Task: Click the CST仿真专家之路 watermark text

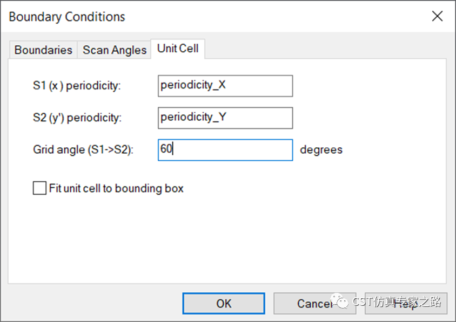Action: pos(397,302)
